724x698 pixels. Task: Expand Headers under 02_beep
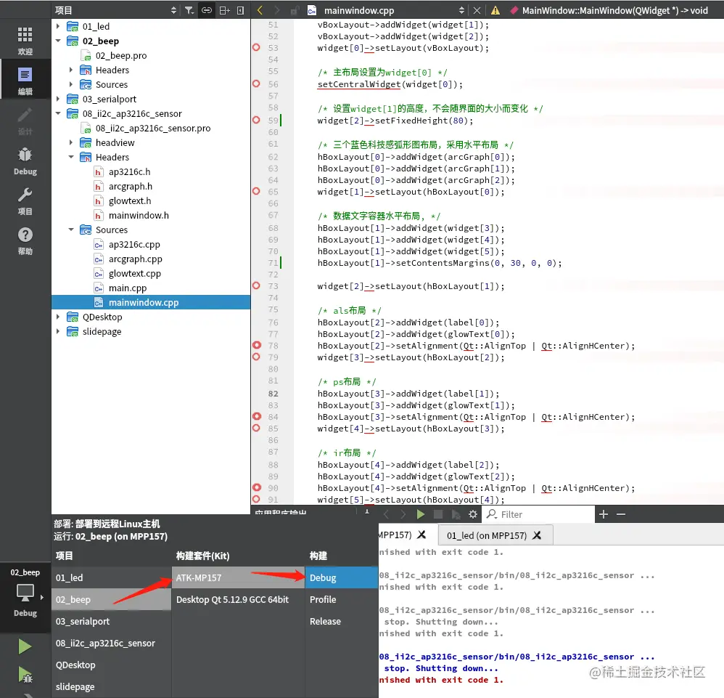(70, 70)
